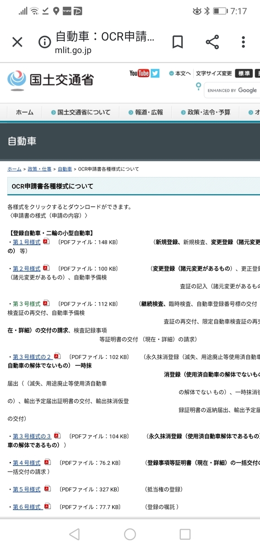Click PDF icon beside 第4号様式

tap(47, 462)
